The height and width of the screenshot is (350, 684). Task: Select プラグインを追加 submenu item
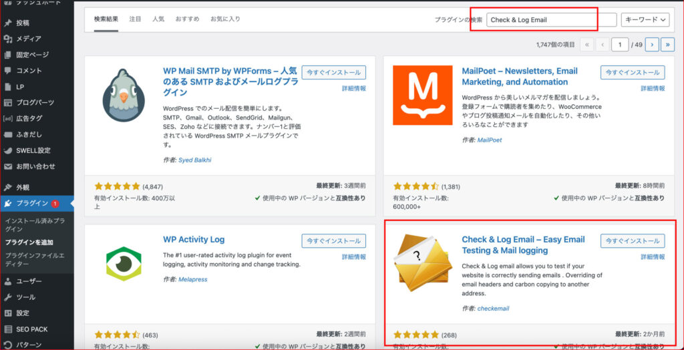[x=29, y=242]
